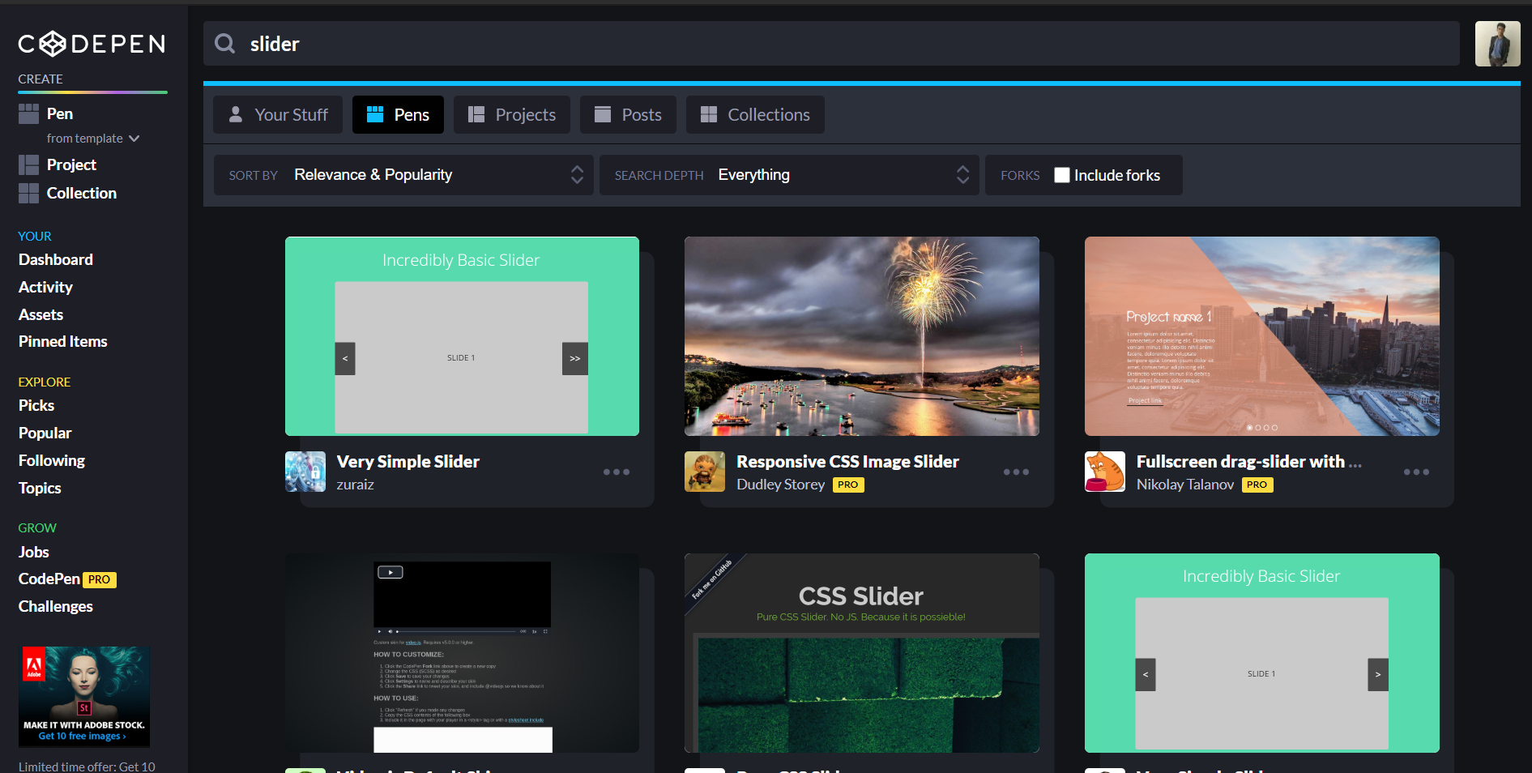Image resolution: width=1532 pixels, height=773 pixels.
Task: Open the user profile avatar
Action: coord(1496,44)
